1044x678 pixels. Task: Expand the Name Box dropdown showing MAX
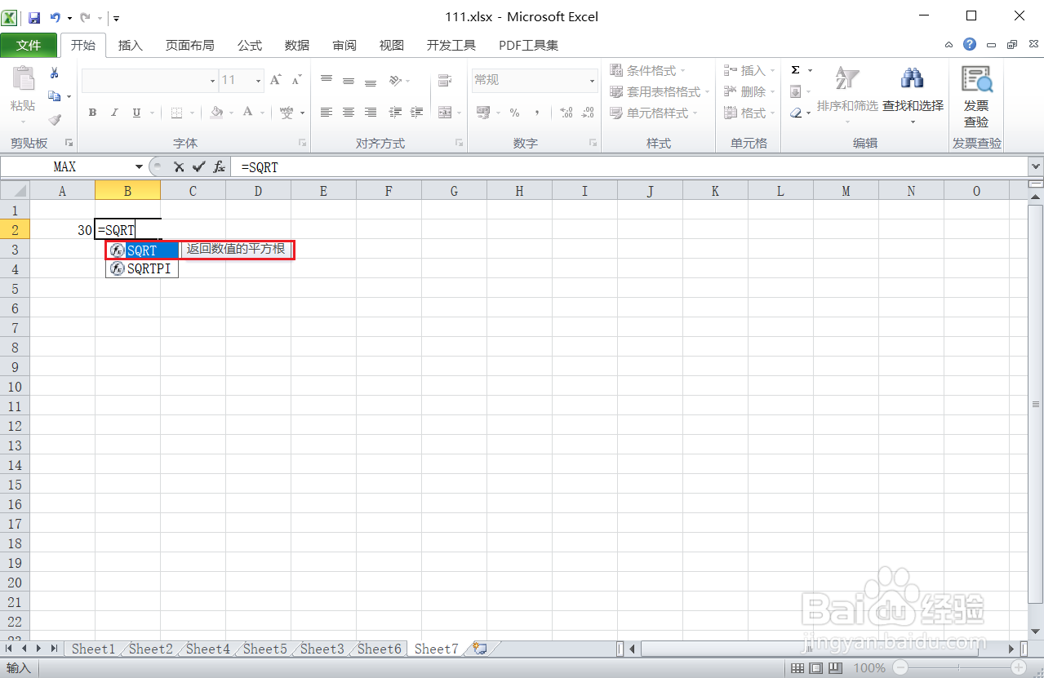point(139,167)
